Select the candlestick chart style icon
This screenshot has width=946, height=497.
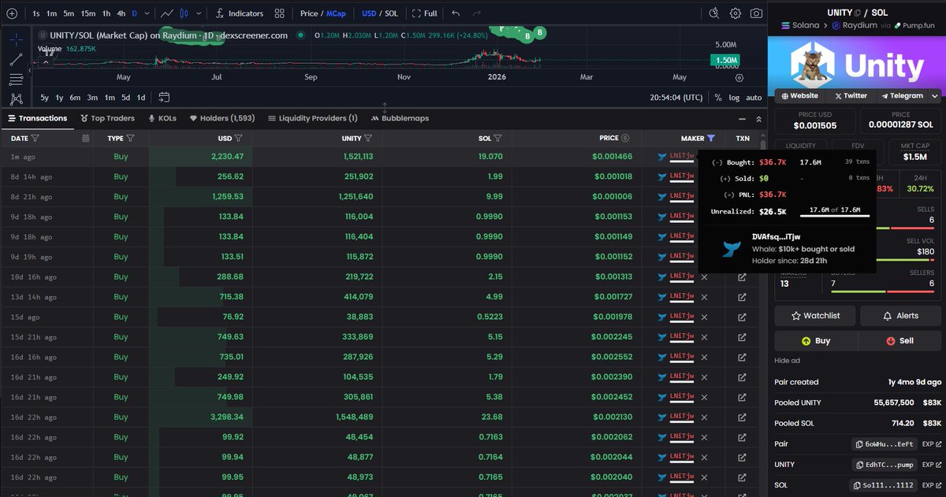point(184,13)
